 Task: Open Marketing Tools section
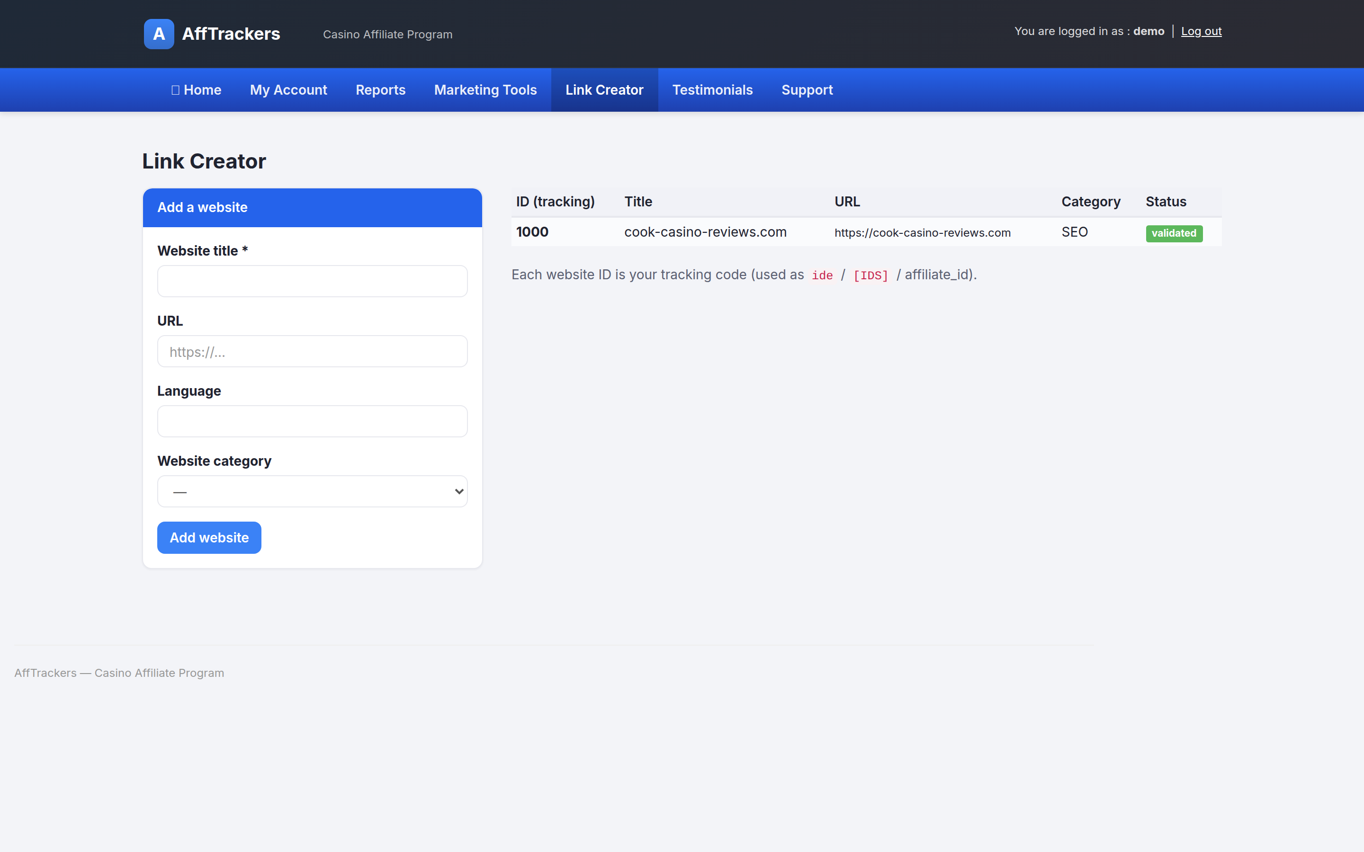[x=485, y=90]
